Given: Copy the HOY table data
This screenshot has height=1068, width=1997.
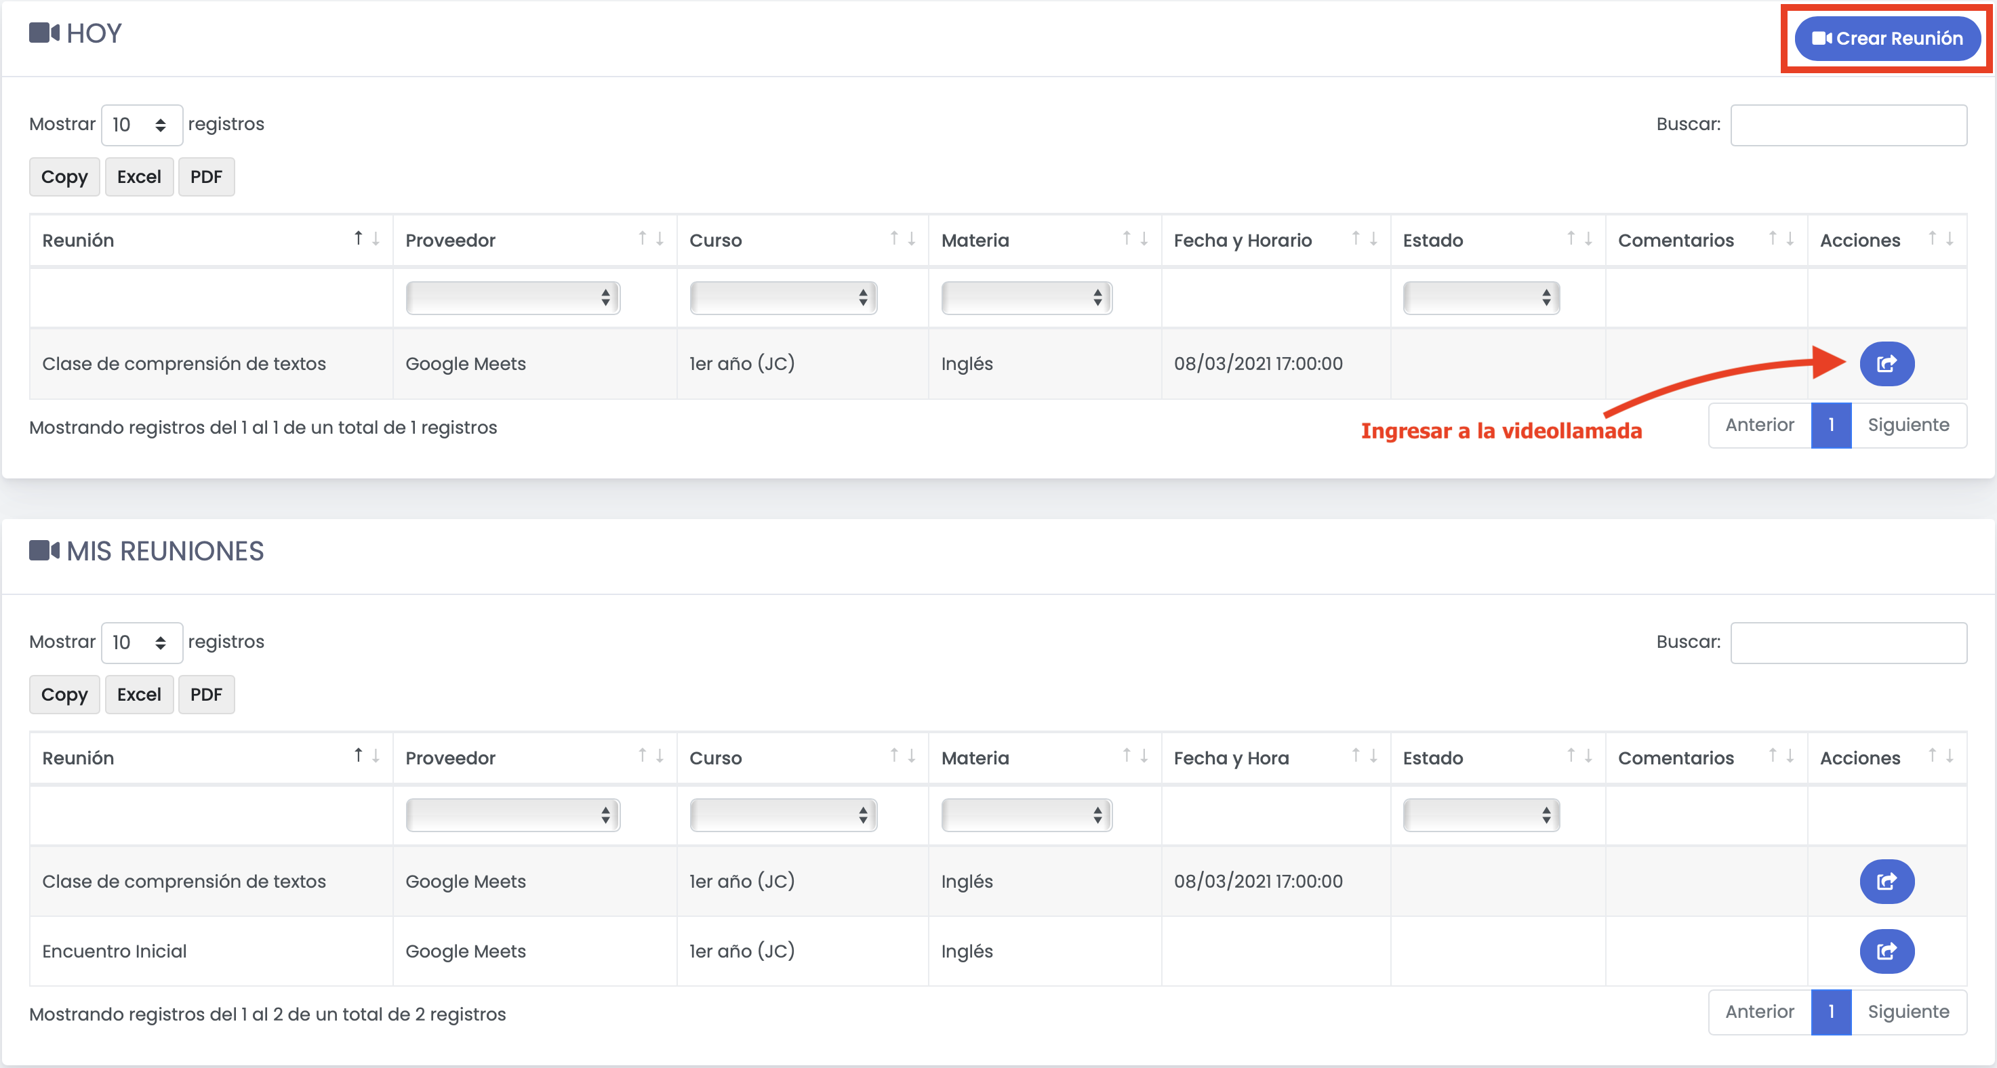Looking at the screenshot, I should 64,177.
